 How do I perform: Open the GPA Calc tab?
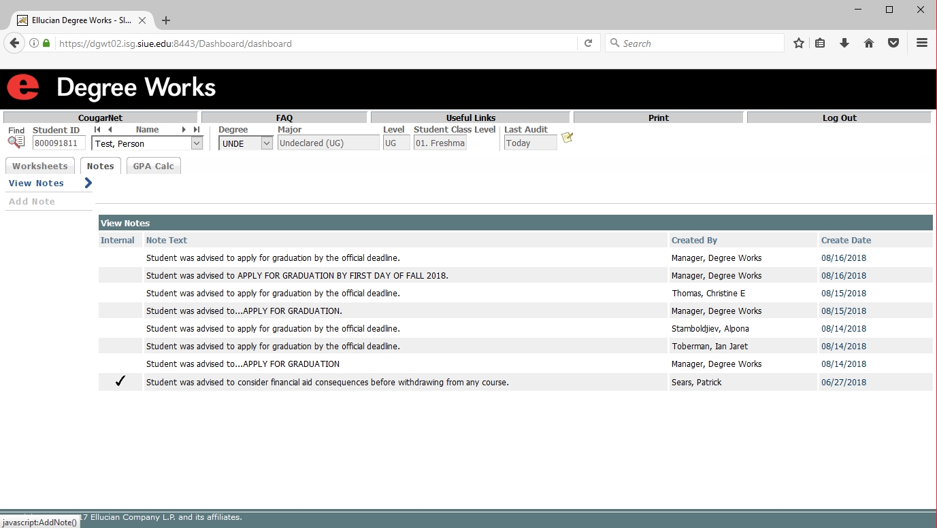(x=154, y=166)
